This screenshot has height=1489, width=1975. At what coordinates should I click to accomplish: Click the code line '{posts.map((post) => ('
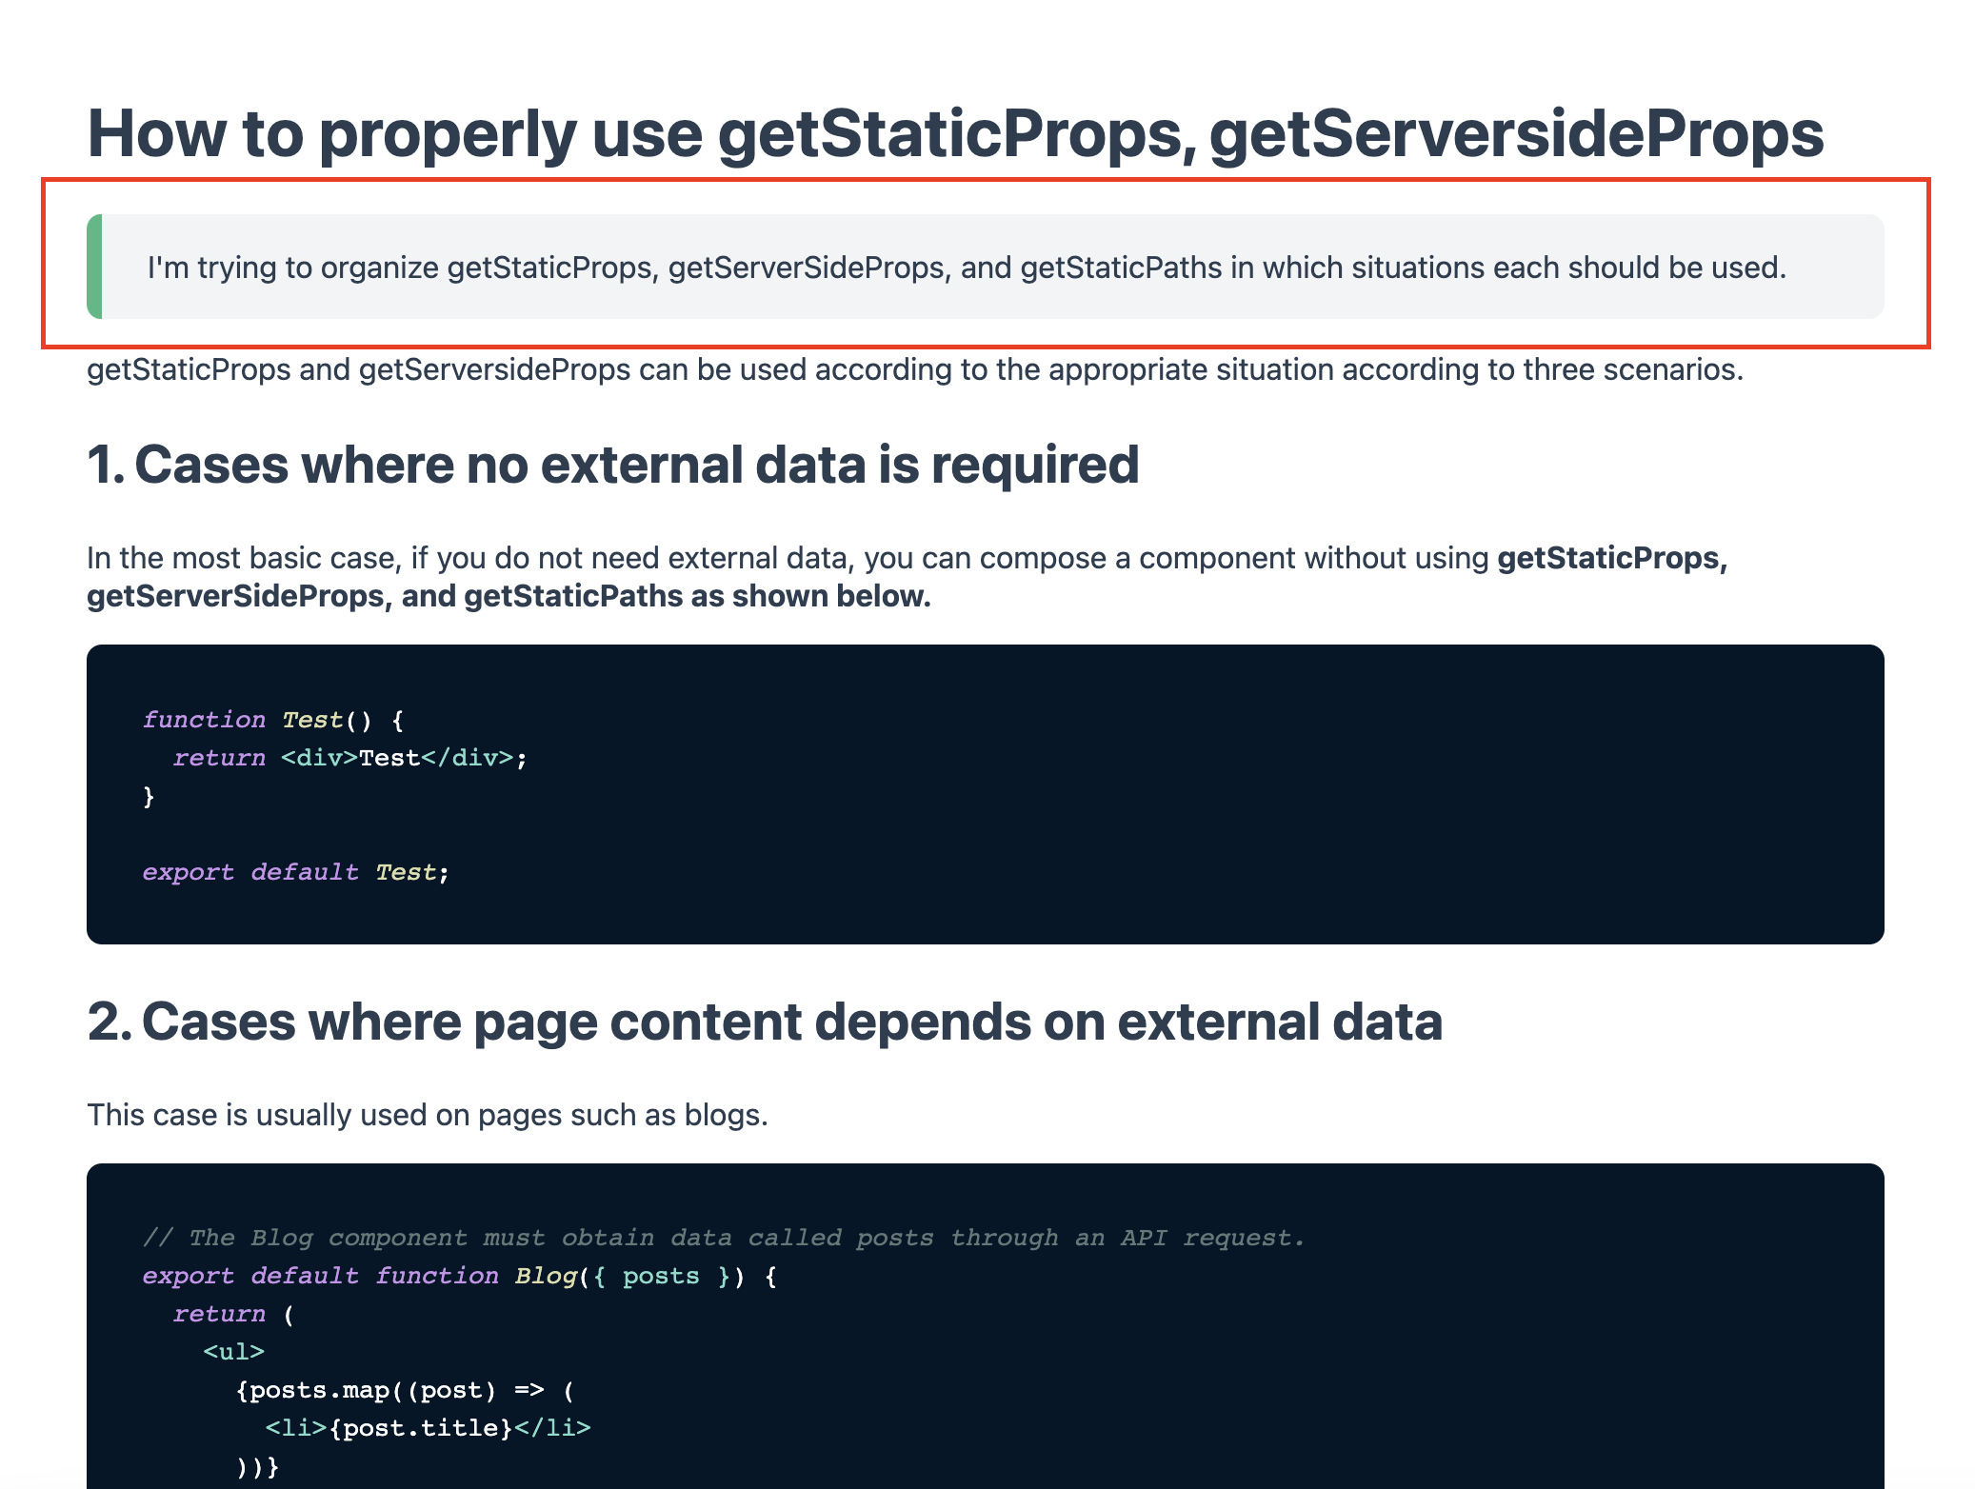coord(405,1390)
